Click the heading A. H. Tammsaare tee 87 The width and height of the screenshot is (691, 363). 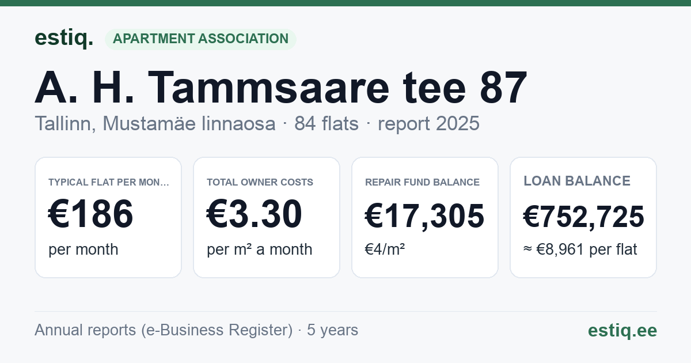coord(280,88)
